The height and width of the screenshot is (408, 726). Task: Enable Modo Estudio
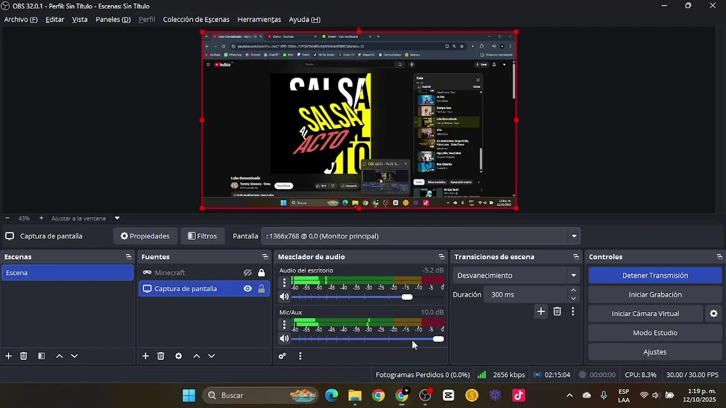click(x=655, y=333)
